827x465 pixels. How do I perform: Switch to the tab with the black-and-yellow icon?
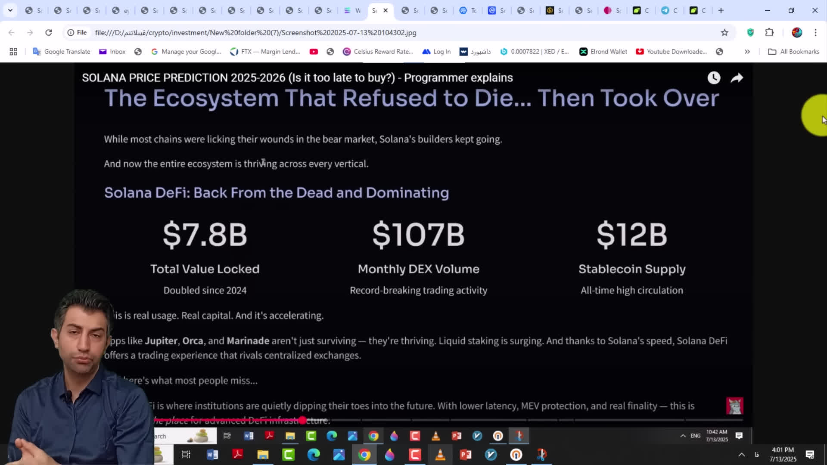[555, 10]
